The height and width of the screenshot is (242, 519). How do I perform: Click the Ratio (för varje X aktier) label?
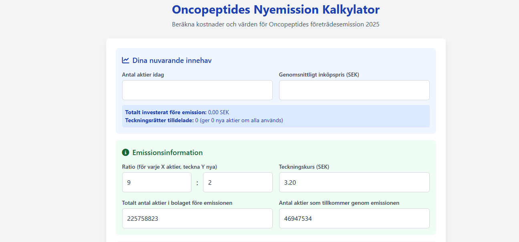(x=169, y=167)
